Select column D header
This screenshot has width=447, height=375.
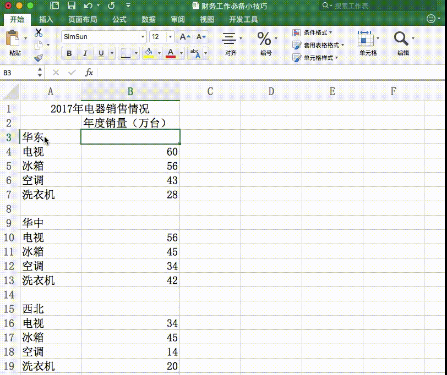click(x=271, y=92)
